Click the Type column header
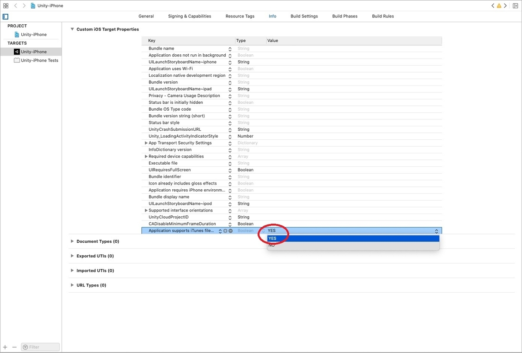 (251, 40)
